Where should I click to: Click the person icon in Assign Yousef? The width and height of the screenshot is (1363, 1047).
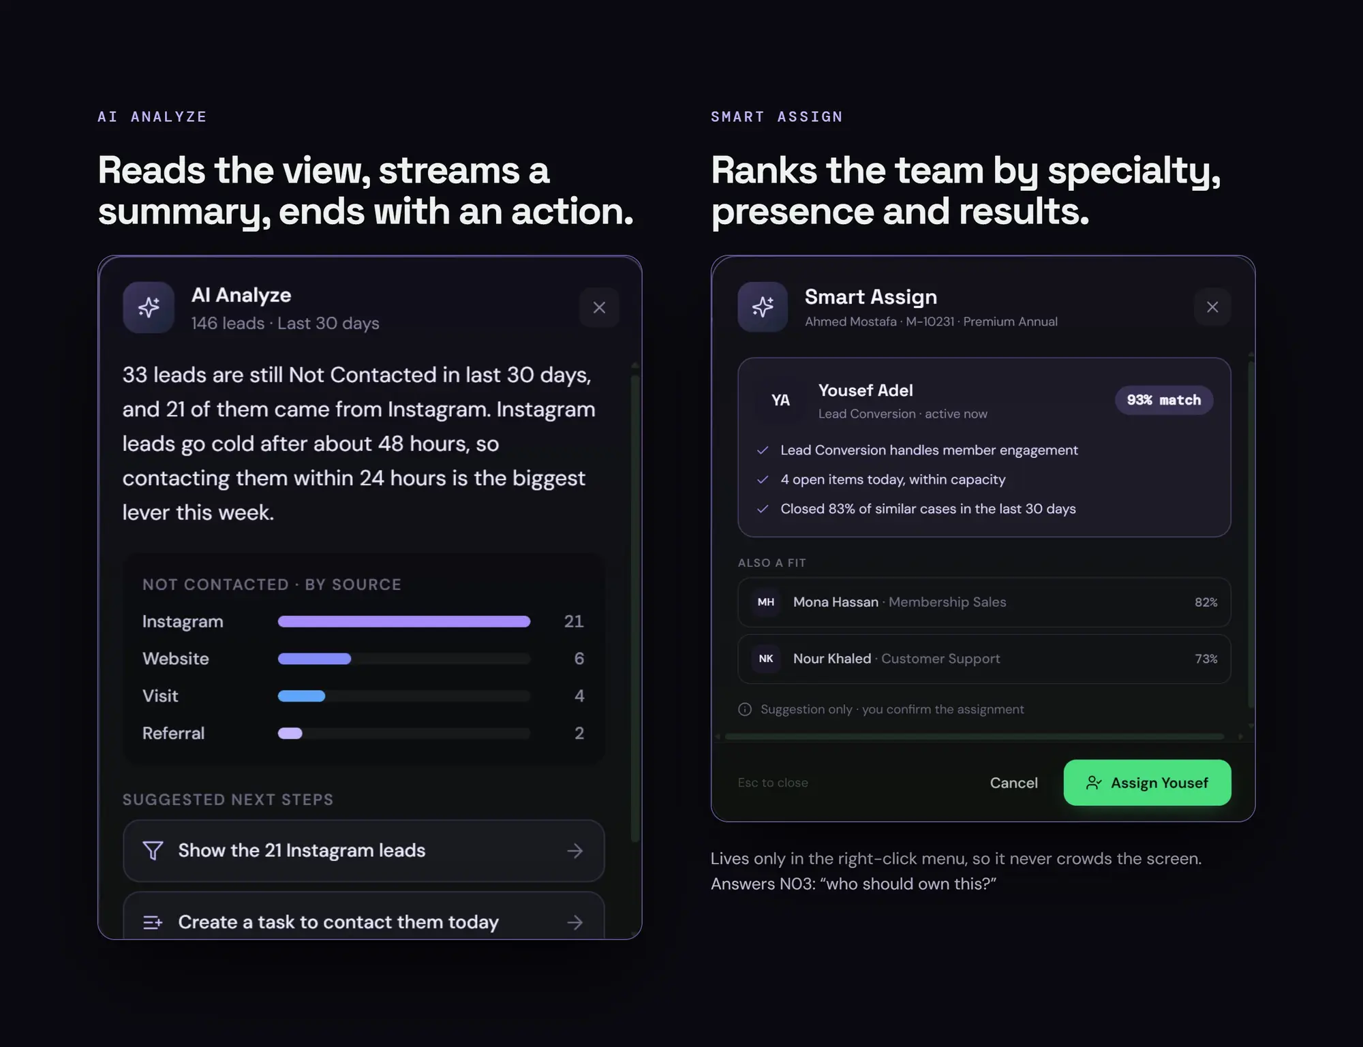pyautogui.click(x=1094, y=783)
